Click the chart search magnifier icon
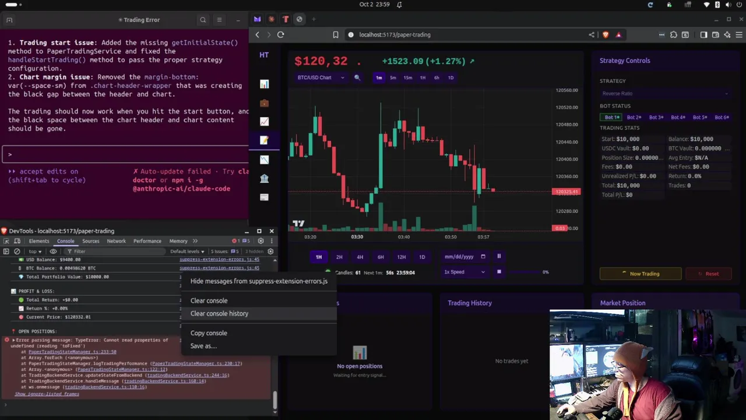The width and height of the screenshot is (746, 420). coord(357,78)
